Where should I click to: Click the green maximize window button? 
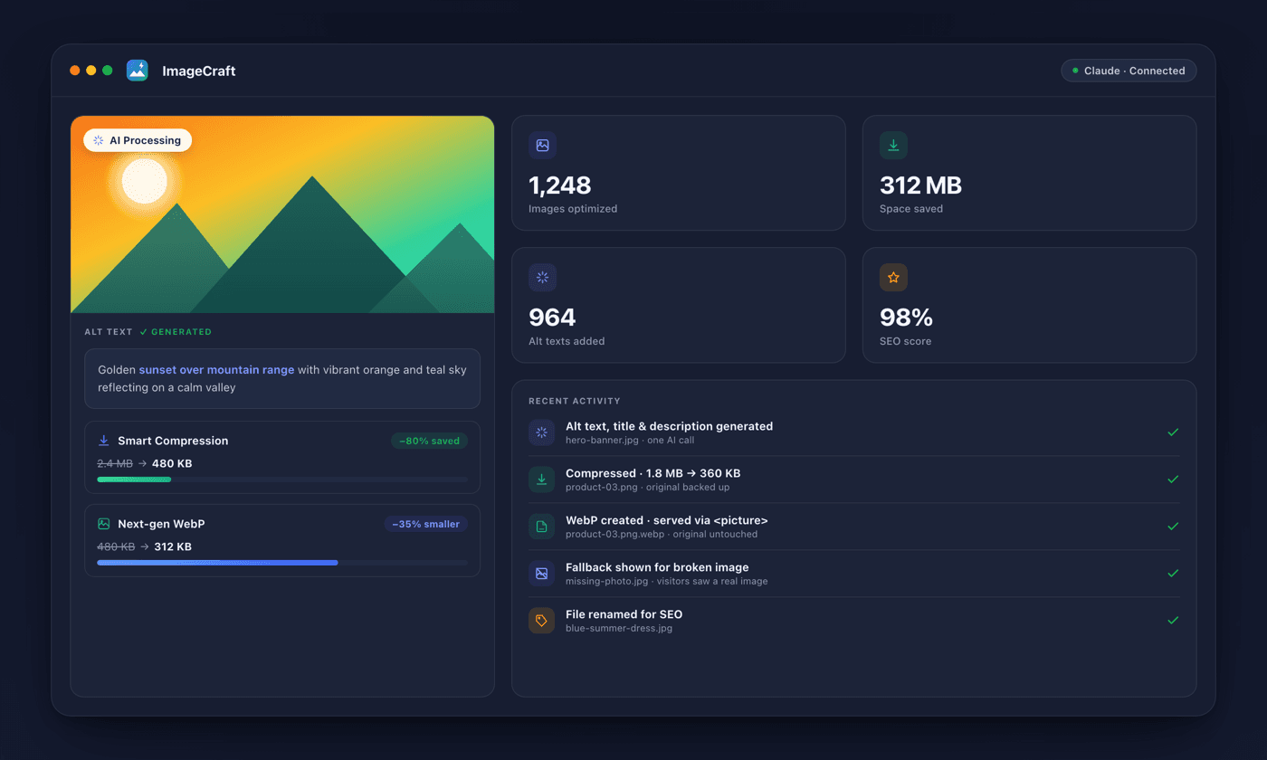coord(108,71)
